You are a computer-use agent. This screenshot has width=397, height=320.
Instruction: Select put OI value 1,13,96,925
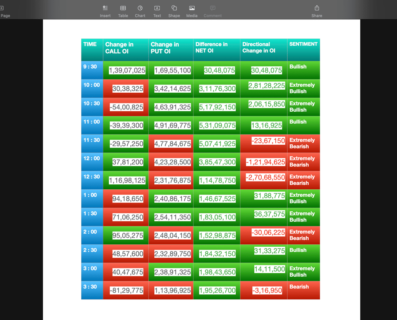(173, 290)
